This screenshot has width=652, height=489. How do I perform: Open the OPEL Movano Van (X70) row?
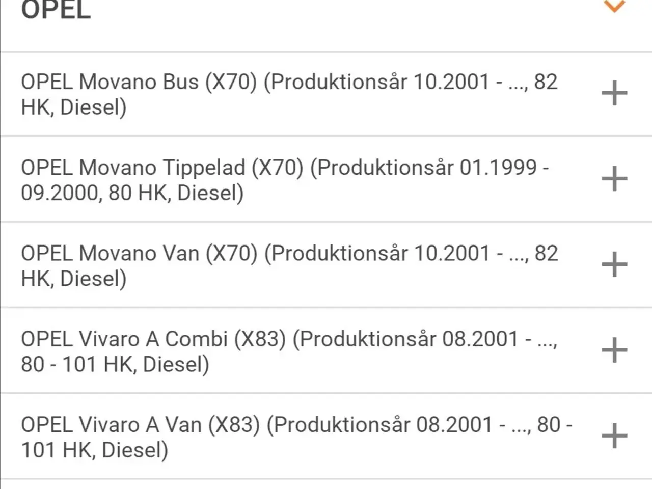(326, 265)
